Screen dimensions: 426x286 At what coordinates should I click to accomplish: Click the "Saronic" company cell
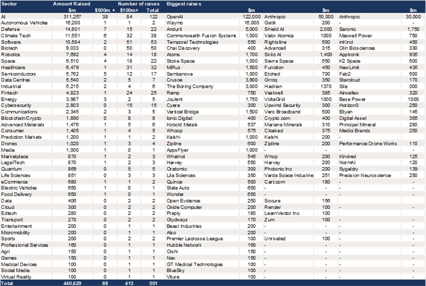(348, 29)
